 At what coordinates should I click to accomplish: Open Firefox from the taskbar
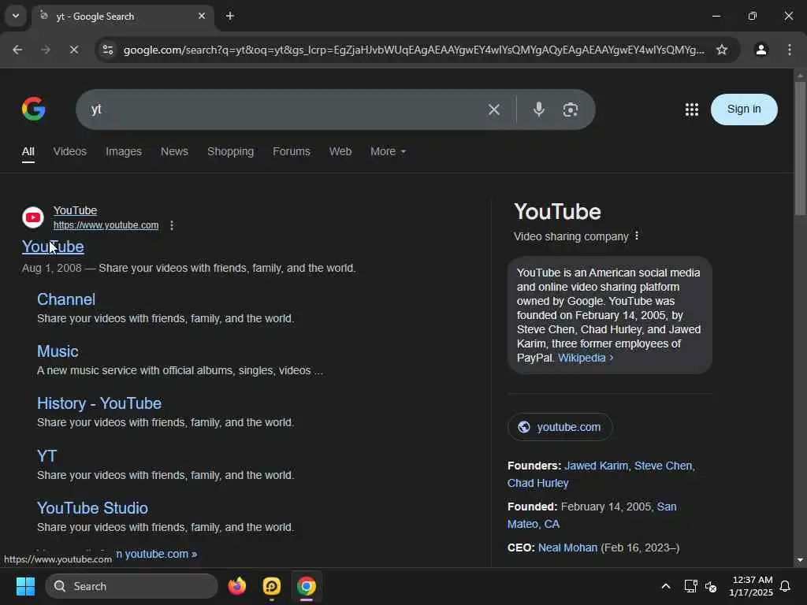[237, 586]
